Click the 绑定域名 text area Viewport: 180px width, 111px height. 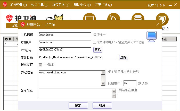[x=70, y=78]
